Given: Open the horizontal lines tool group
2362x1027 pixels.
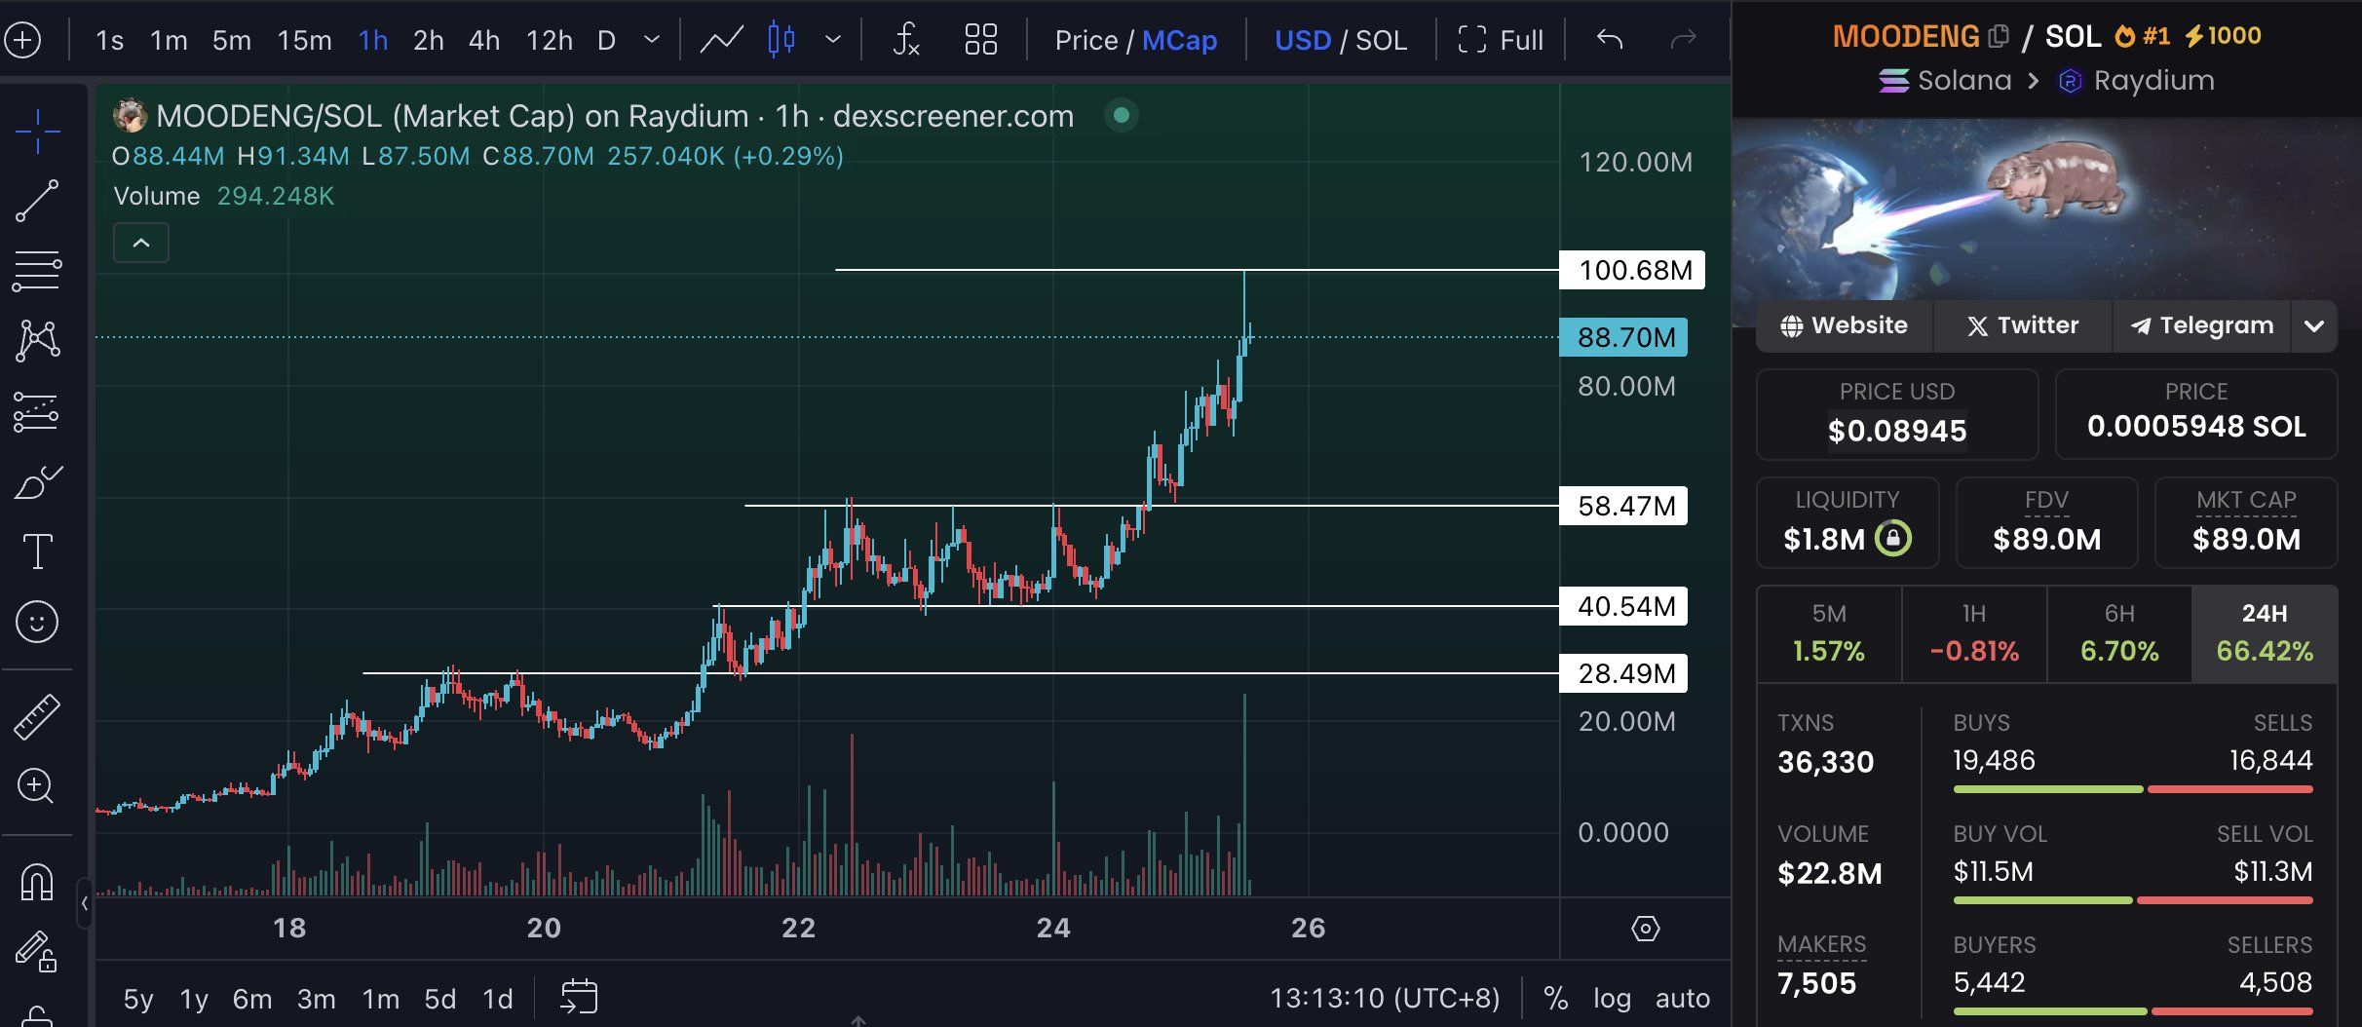Looking at the screenshot, I should (x=37, y=271).
